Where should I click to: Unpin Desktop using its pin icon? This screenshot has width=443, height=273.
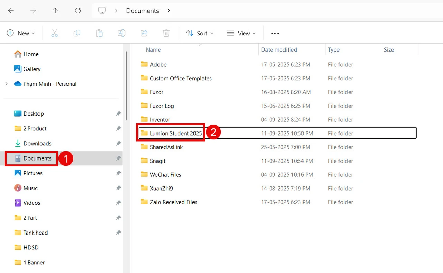point(118,113)
